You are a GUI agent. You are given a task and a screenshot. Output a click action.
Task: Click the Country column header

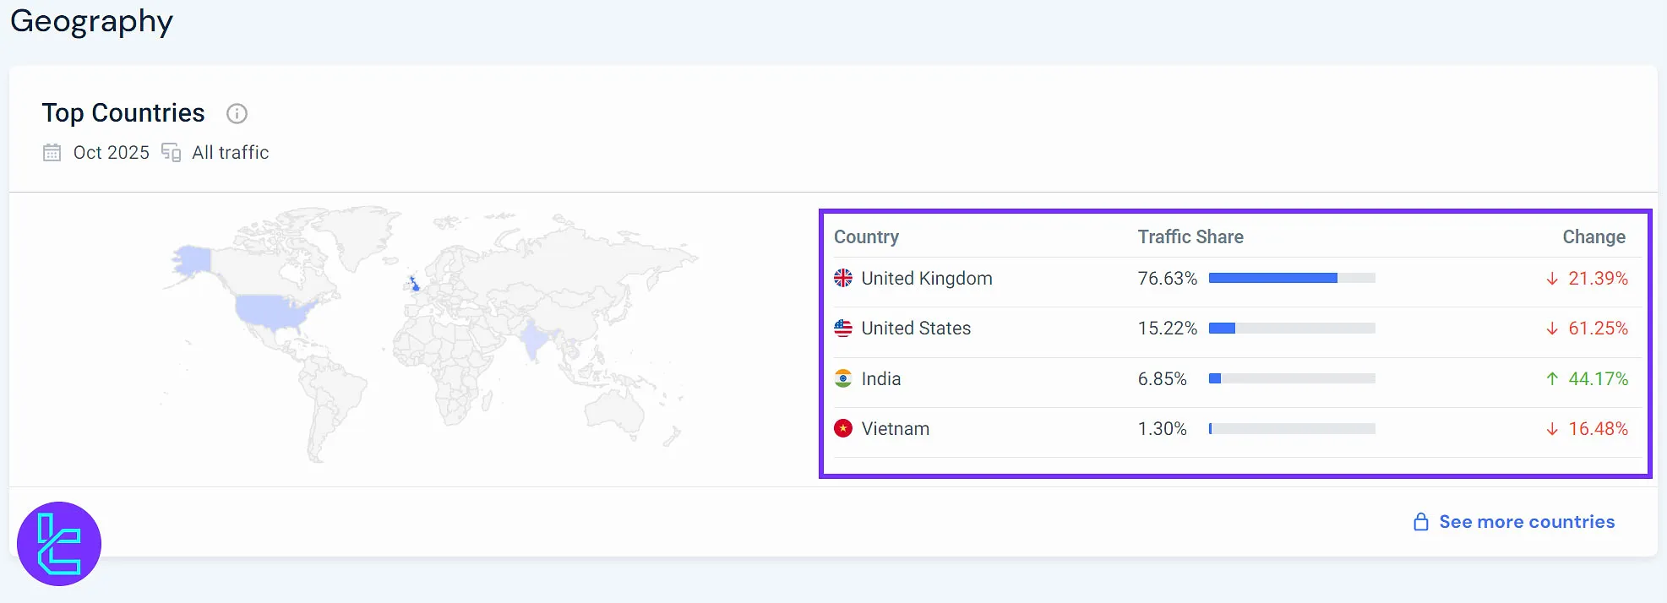[x=866, y=237]
